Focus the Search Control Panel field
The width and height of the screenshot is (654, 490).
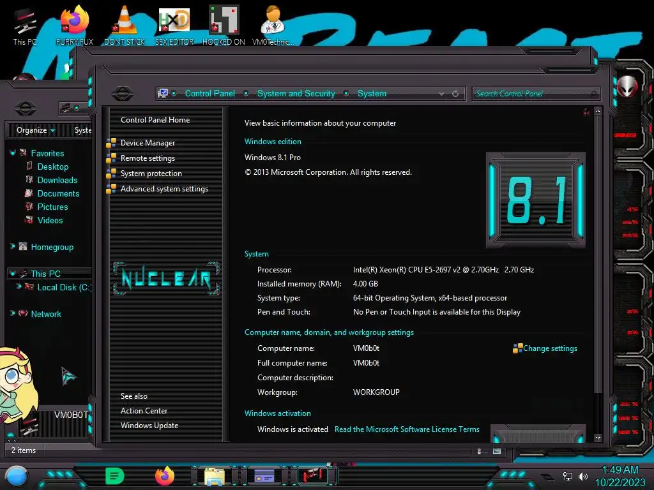click(536, 94)
